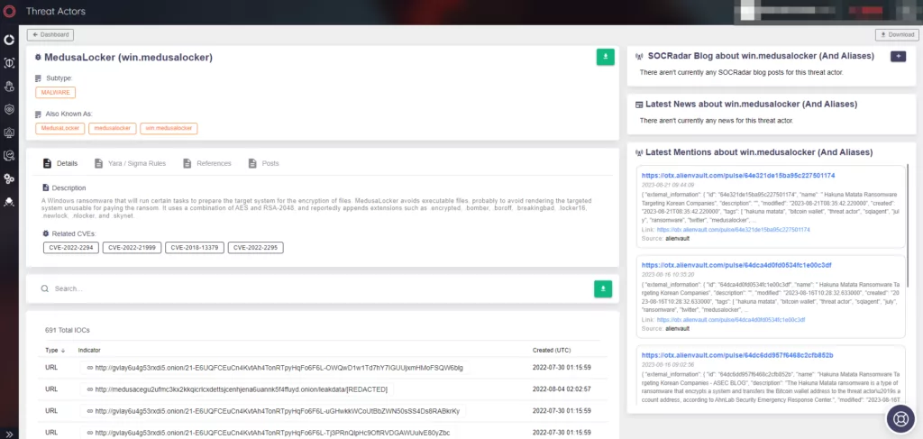Screen dimensions: 923x439
Task: Switch to the Posts tab
Action: [x=264, y=163]
